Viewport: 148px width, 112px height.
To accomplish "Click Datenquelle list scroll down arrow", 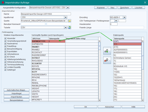I will (143, 100).
